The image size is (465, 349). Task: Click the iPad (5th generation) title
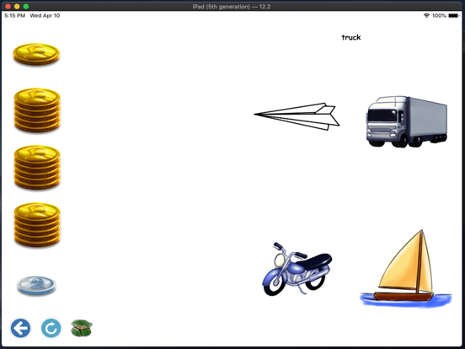232,7
